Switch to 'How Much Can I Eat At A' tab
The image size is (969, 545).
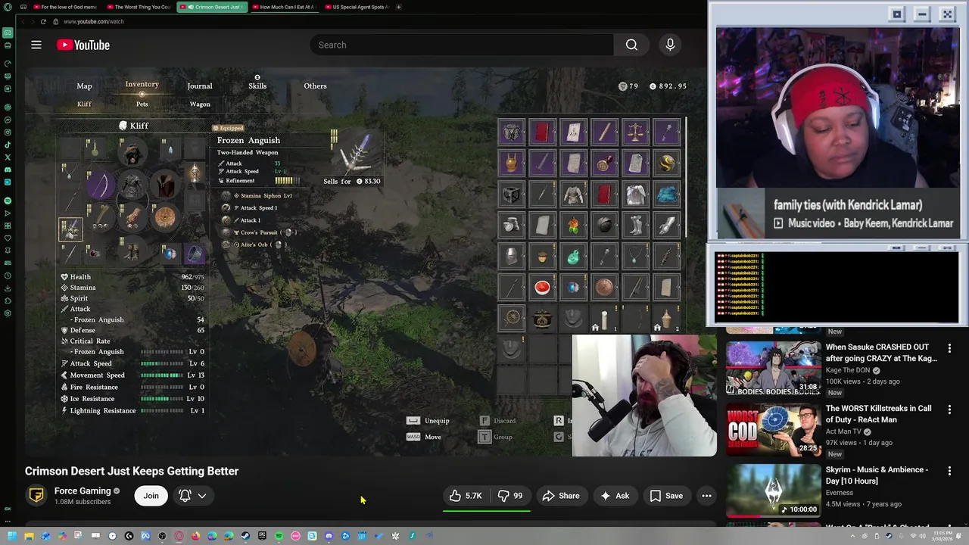pos(283,7)
